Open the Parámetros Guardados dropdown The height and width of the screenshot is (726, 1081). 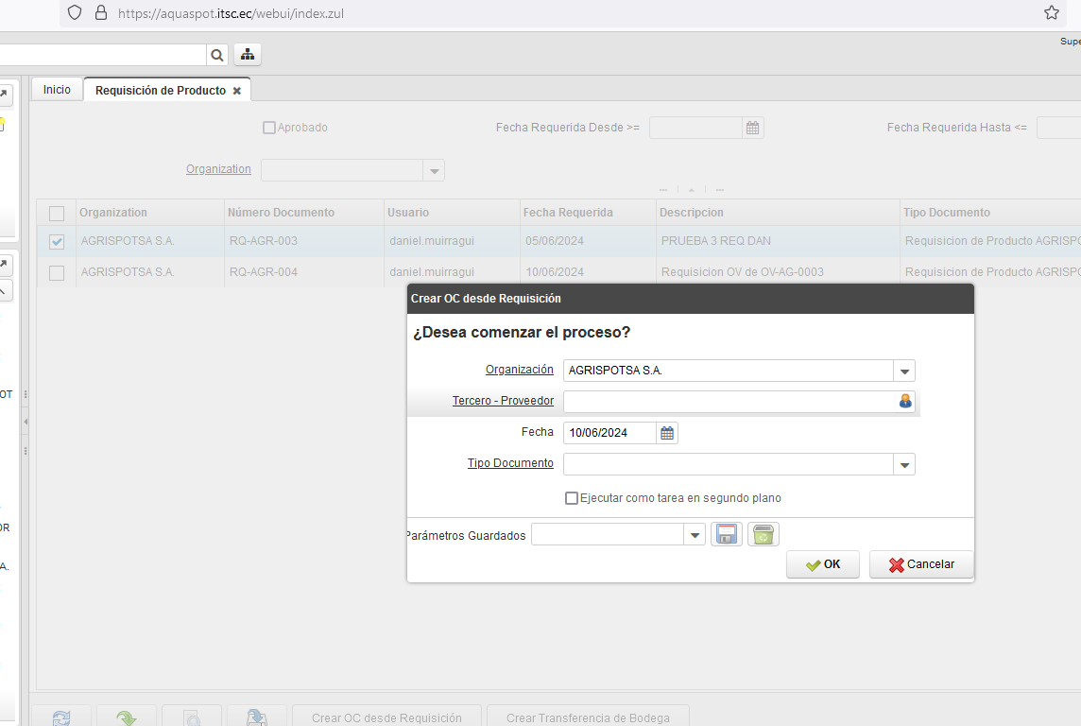pyautogui.click(x=695, y=535)
